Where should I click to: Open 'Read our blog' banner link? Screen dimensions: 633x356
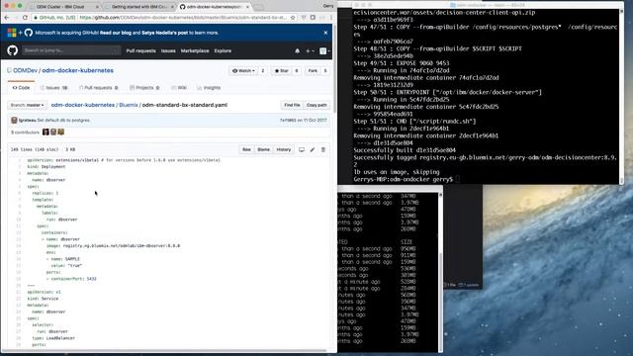(x=116, y=33)
